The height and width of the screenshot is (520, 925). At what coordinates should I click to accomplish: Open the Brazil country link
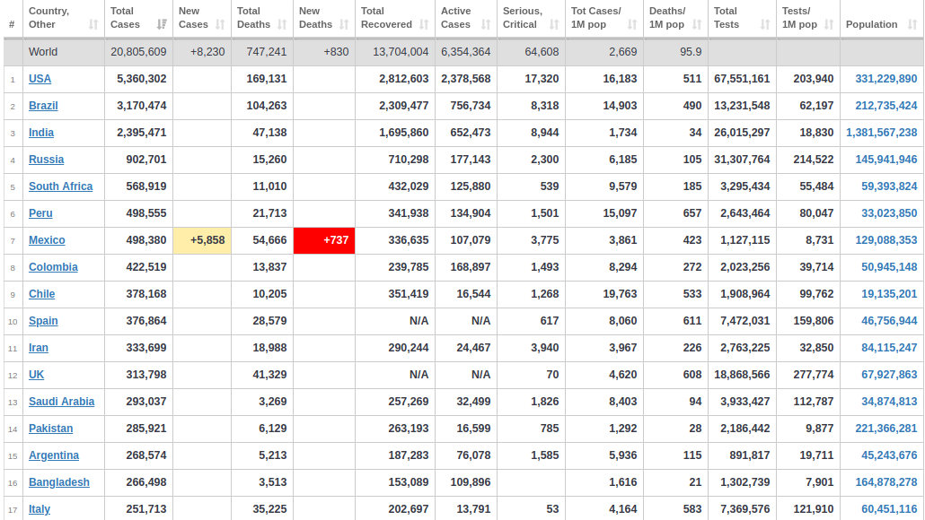(43, 106)
